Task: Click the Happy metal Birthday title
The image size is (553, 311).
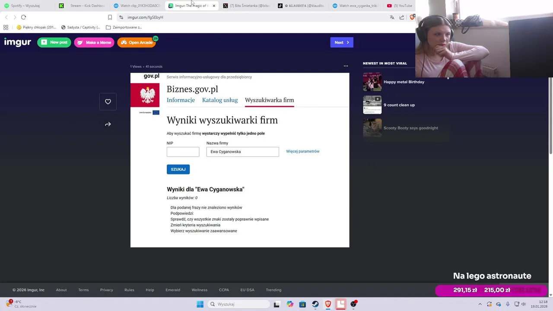Action: pyautogui.click(x=404, y=82)
